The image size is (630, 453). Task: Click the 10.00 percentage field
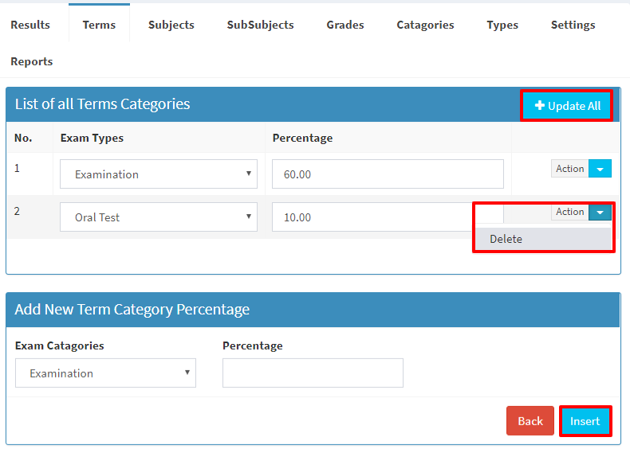(372, 217)
